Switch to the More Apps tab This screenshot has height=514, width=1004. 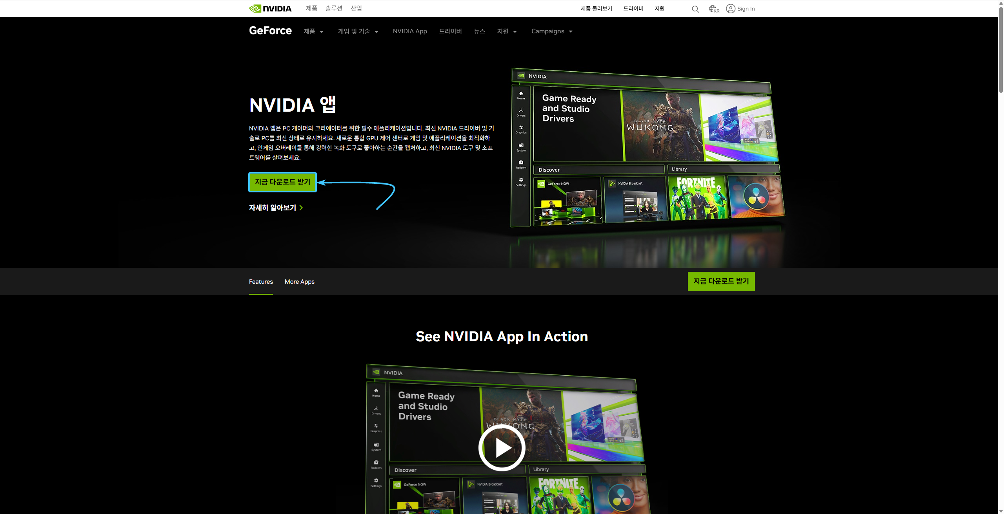click(299, 282)
